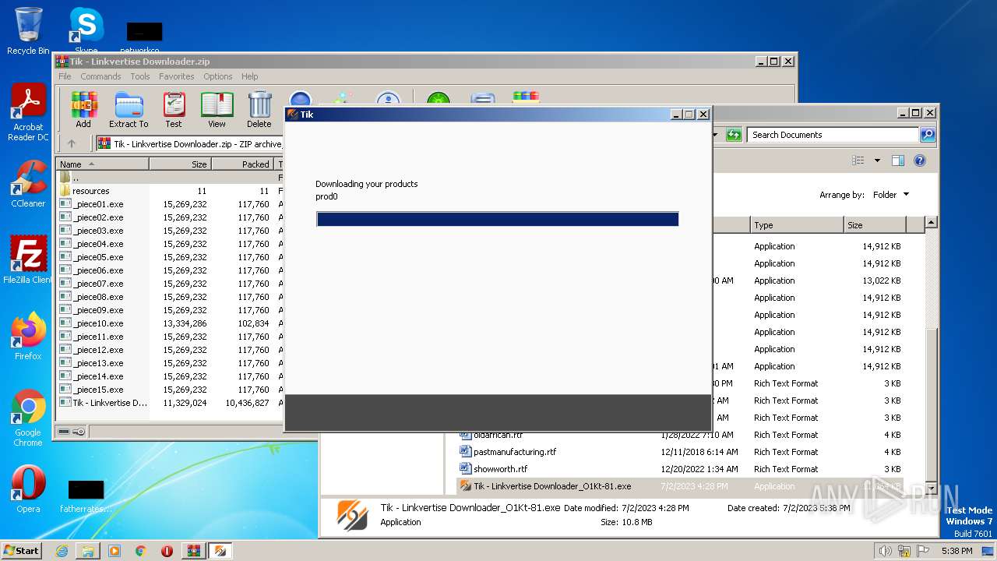The image size is (997, 561).
Task: Click the Test archive icon
Action: (173, 109)
